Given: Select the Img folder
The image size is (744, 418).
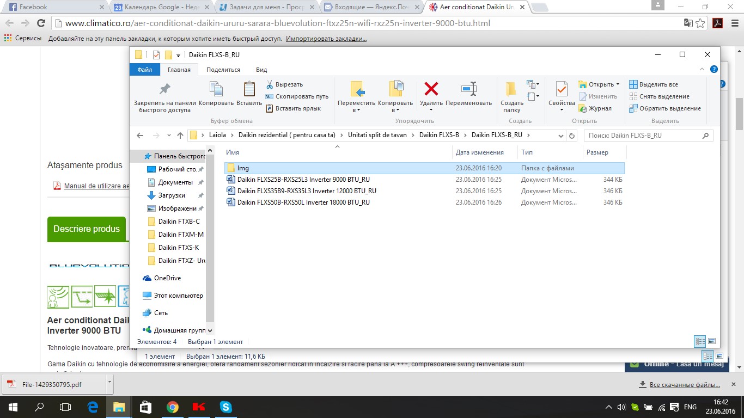Looking at the screenshot, I should tap(424, 168).
